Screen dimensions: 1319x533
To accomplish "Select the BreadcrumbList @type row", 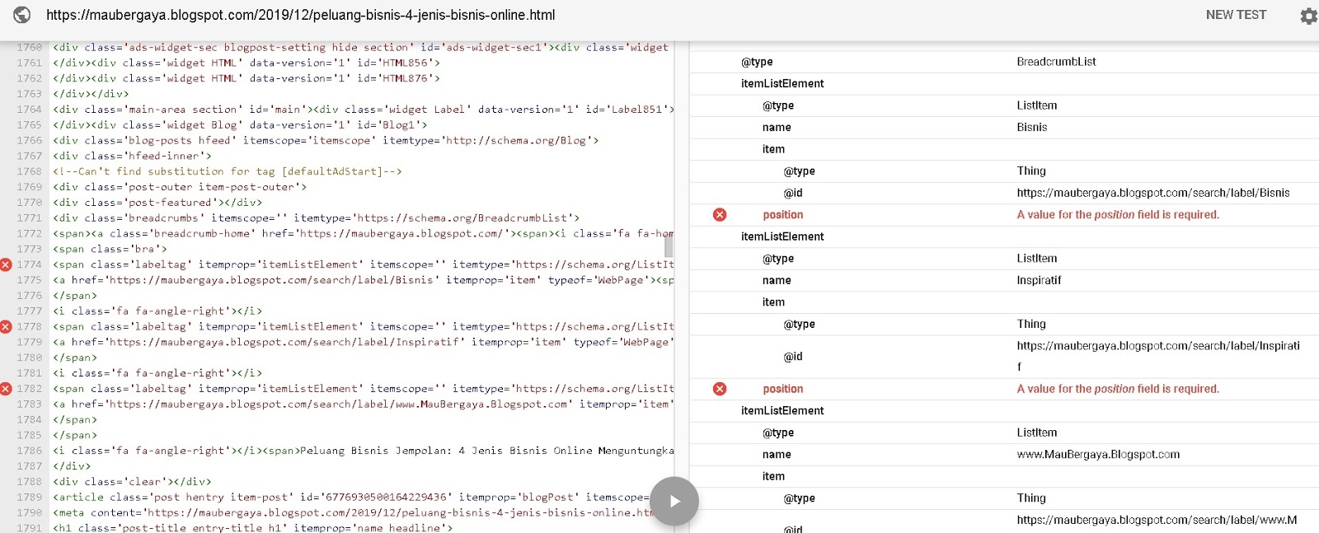I will tap(1004, 62).
